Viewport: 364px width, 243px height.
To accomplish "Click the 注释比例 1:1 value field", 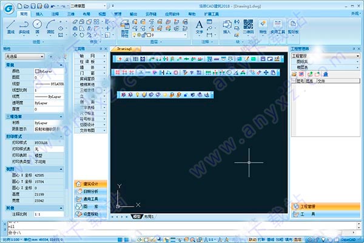I will point(49,214).
